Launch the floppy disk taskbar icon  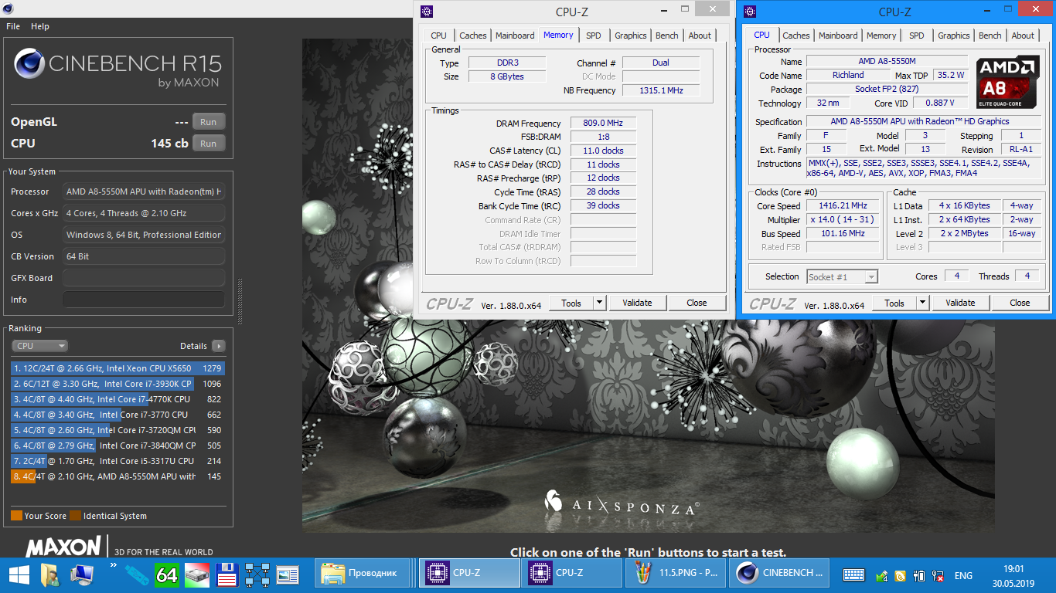click(227, 574)
